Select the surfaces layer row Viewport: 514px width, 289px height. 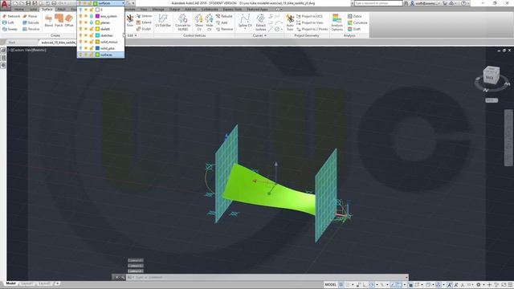coord(100,55)
